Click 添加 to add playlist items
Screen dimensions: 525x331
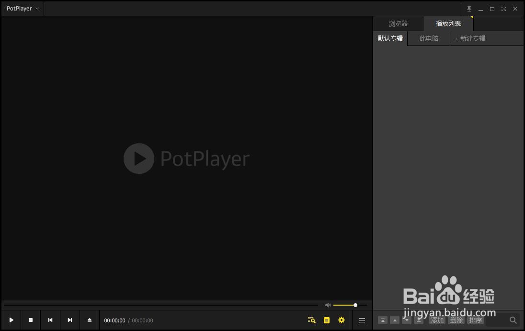pos(437,320)
